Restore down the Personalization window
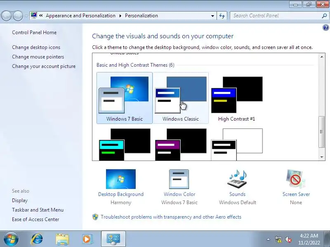This screenshot has width=330, height=247. point(309,4)
